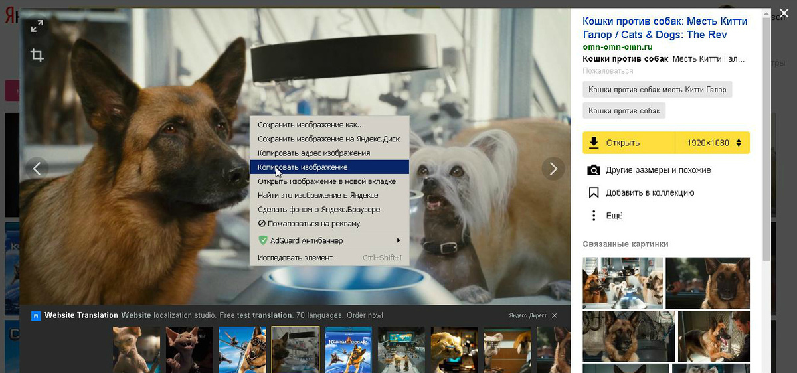
Task: Close the image viewer with X
Action: pyautogui.click(x=784, y=11)
